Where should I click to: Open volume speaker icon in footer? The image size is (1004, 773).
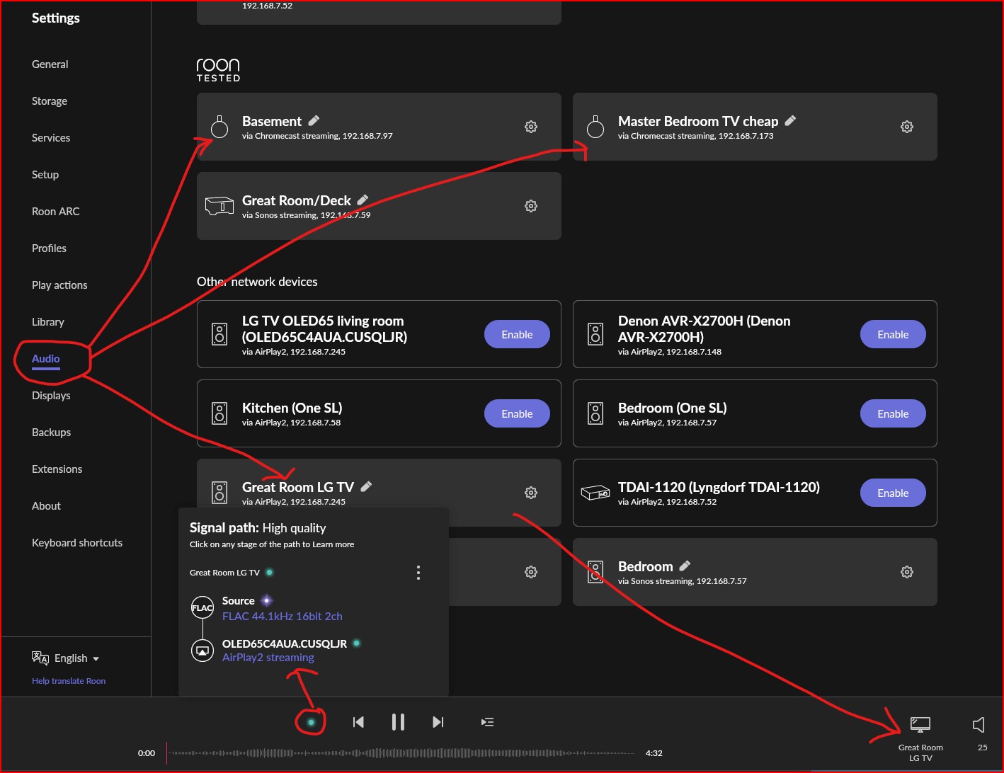pyautogui.click(x=979, y=724)
